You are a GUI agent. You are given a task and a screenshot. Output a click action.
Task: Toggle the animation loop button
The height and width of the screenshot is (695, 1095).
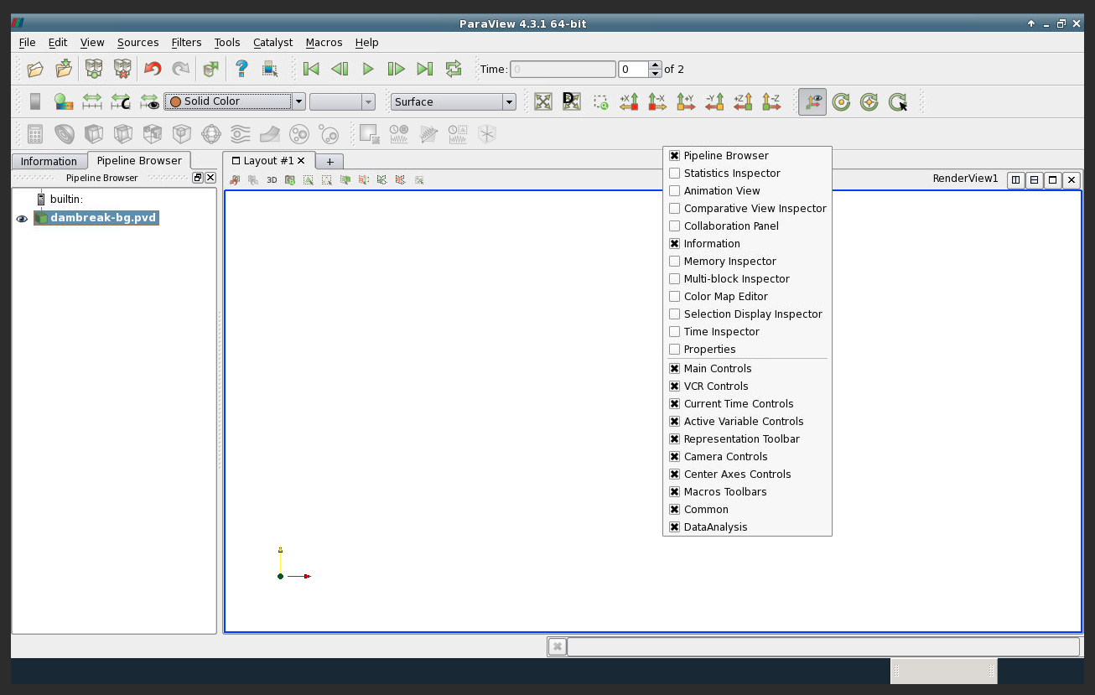pyautogui.click(x=454, y=69)
